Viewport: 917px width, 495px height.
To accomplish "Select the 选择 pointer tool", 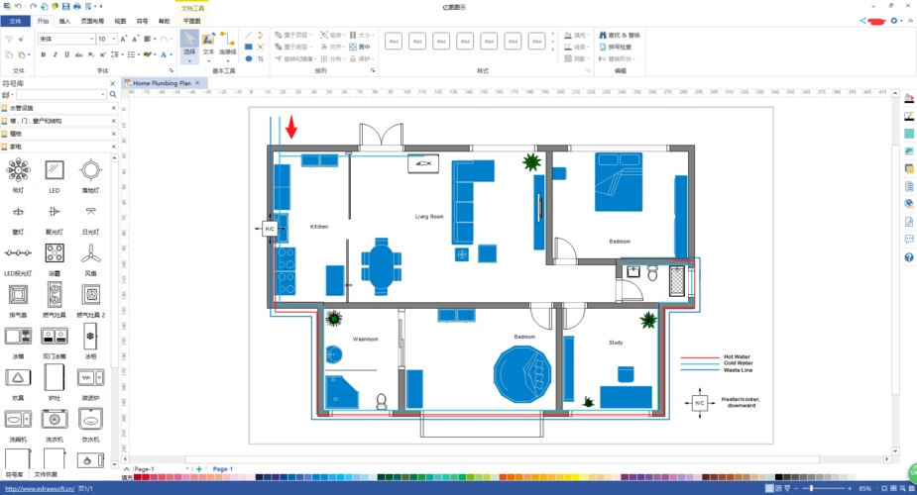I will (x=189, y=43).
